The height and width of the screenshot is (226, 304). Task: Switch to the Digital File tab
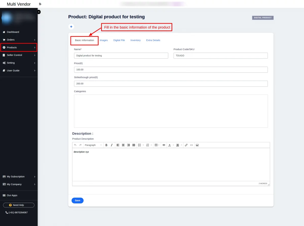click(x=119, y=40)
